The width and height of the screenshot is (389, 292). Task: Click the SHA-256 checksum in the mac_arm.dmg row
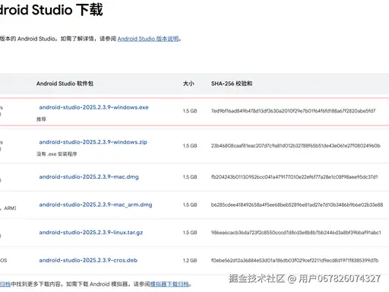297,205
